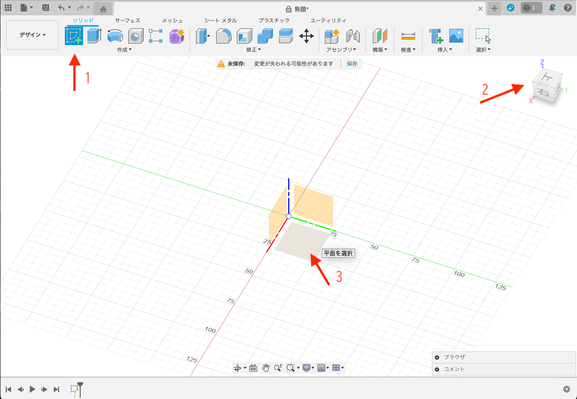Expand the 選択 menu
Screen dimensions: 577x399
(483, 50)
